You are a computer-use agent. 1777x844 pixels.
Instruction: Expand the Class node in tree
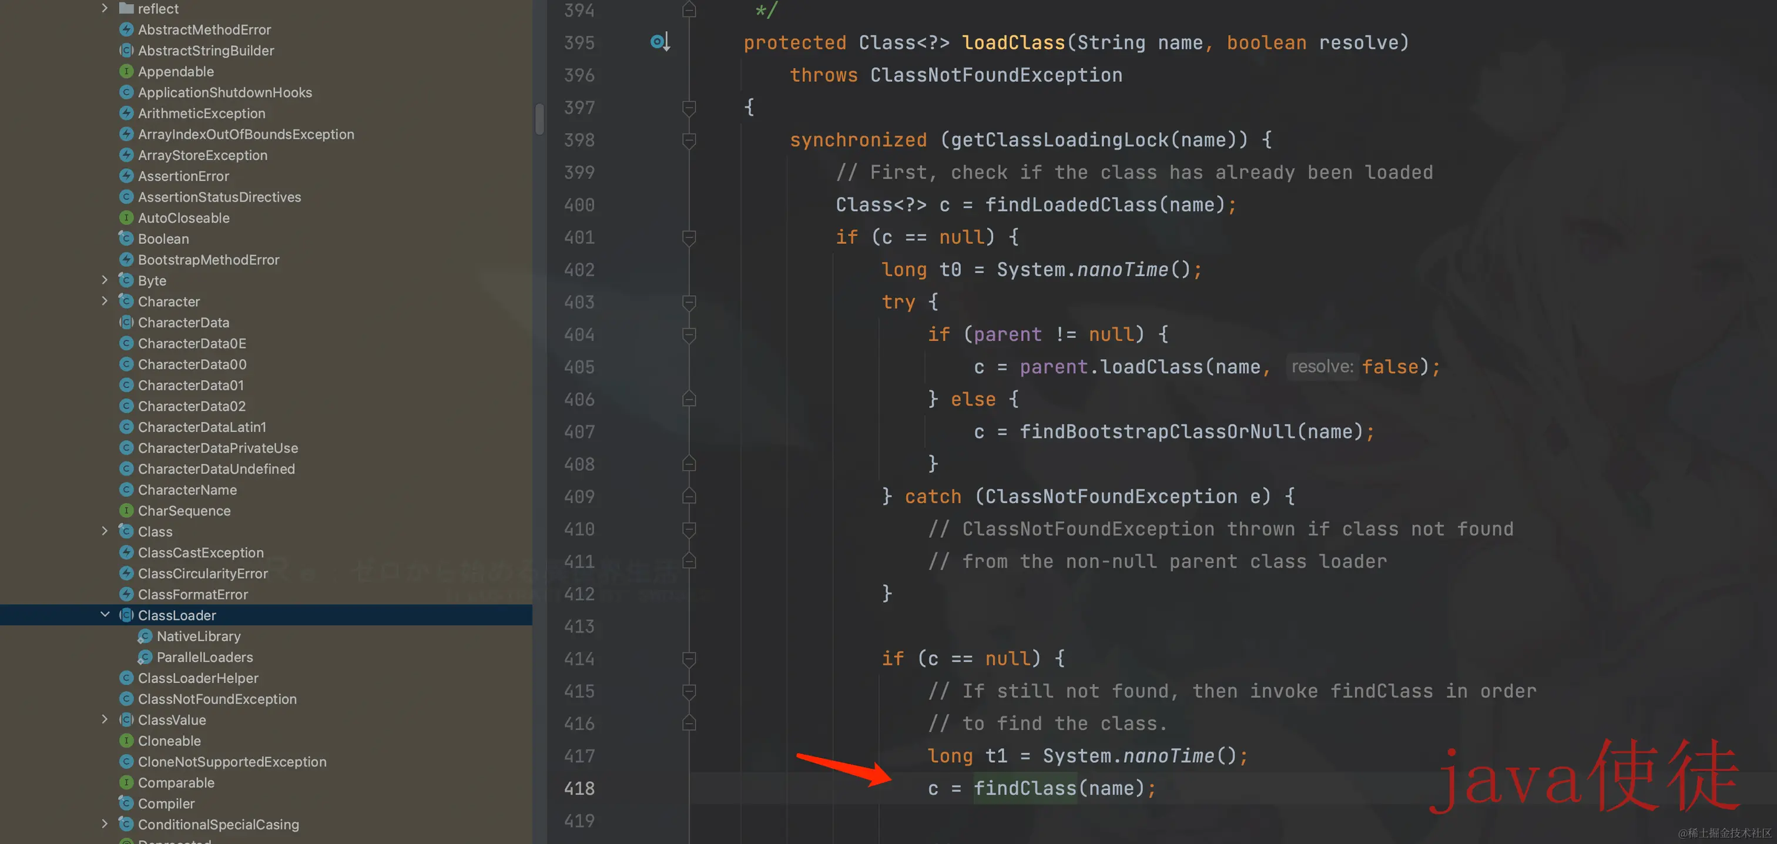coord(104,531)
